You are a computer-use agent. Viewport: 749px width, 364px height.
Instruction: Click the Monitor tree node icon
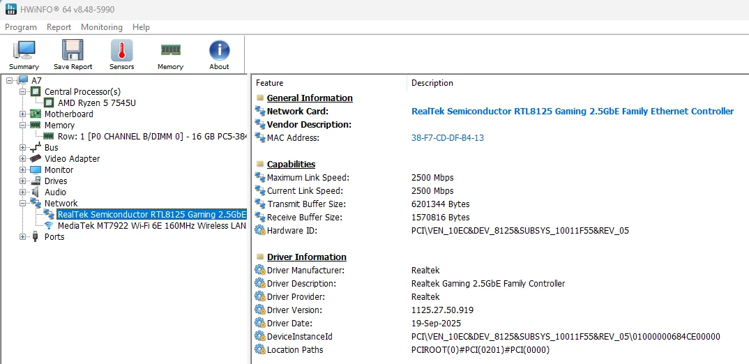point(36,169)
